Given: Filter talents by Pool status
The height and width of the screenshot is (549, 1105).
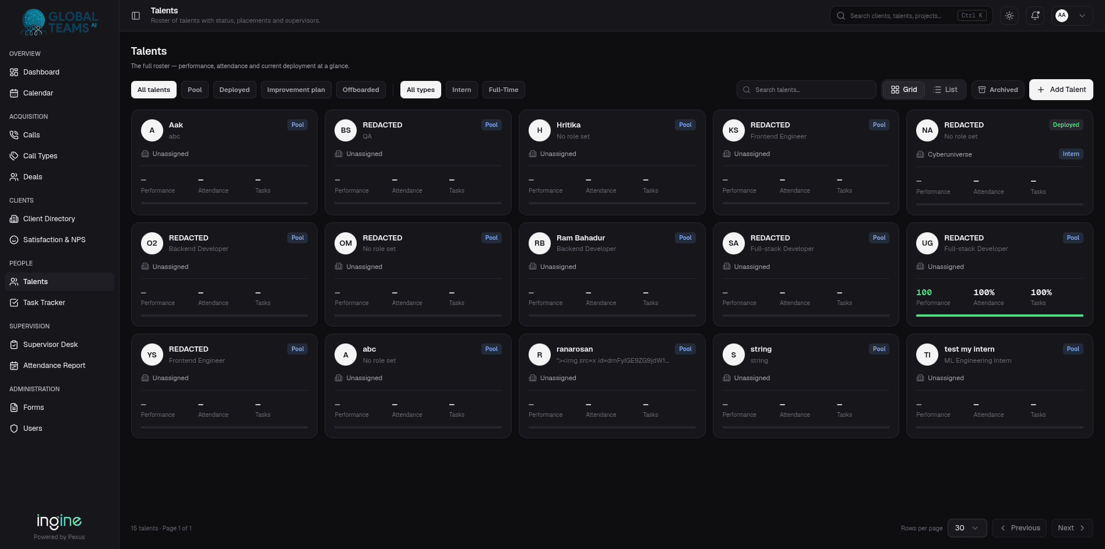Looking at the screenshot, I should [195, 90].
